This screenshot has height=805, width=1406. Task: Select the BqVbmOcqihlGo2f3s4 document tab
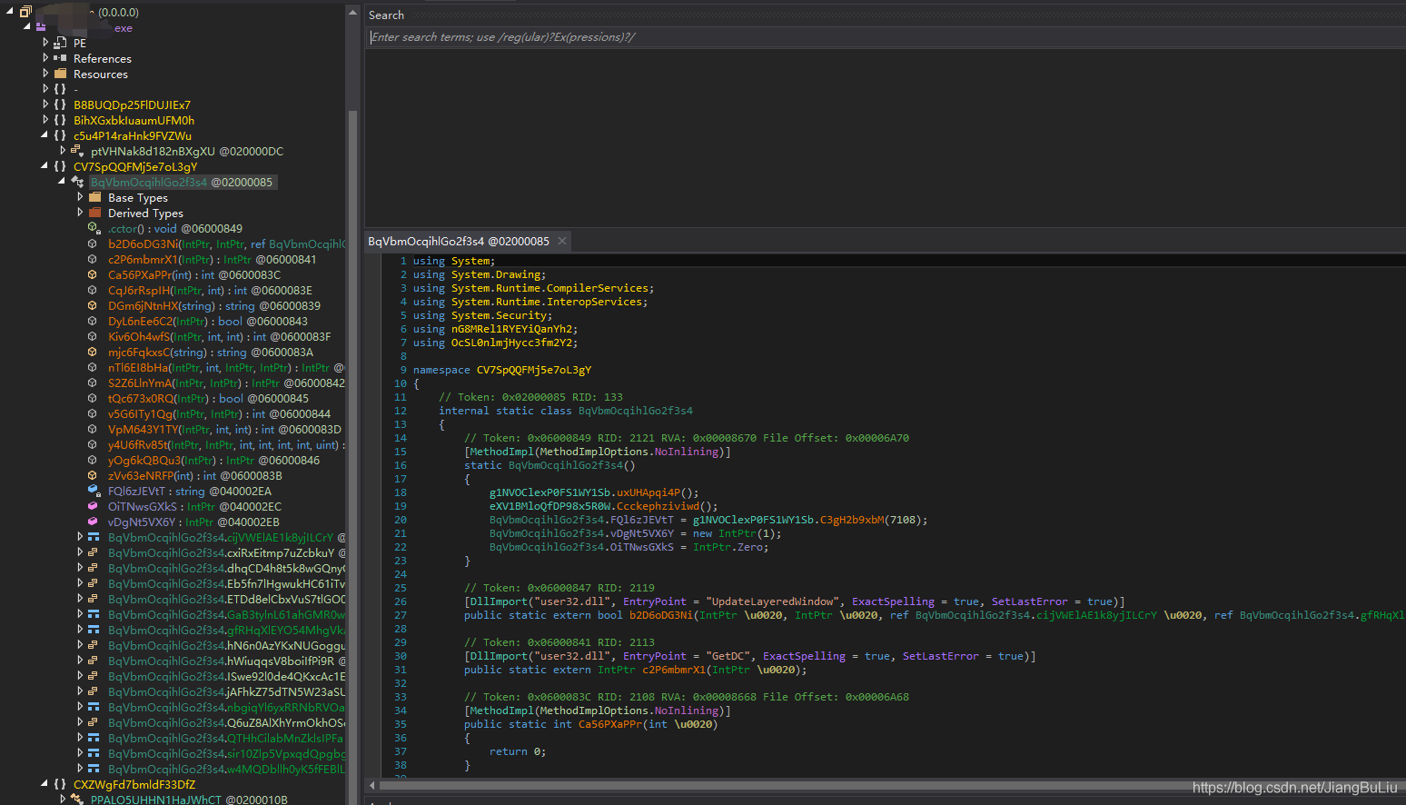458,241
